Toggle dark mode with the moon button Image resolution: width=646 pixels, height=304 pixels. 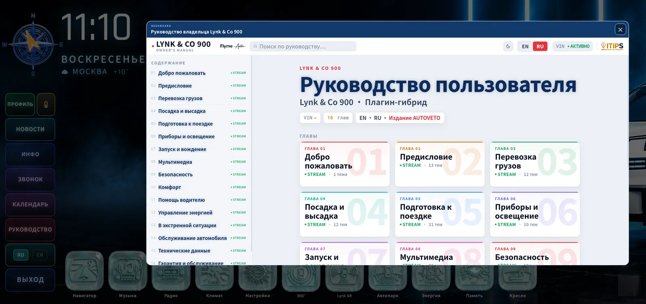[x=508, y=46]
